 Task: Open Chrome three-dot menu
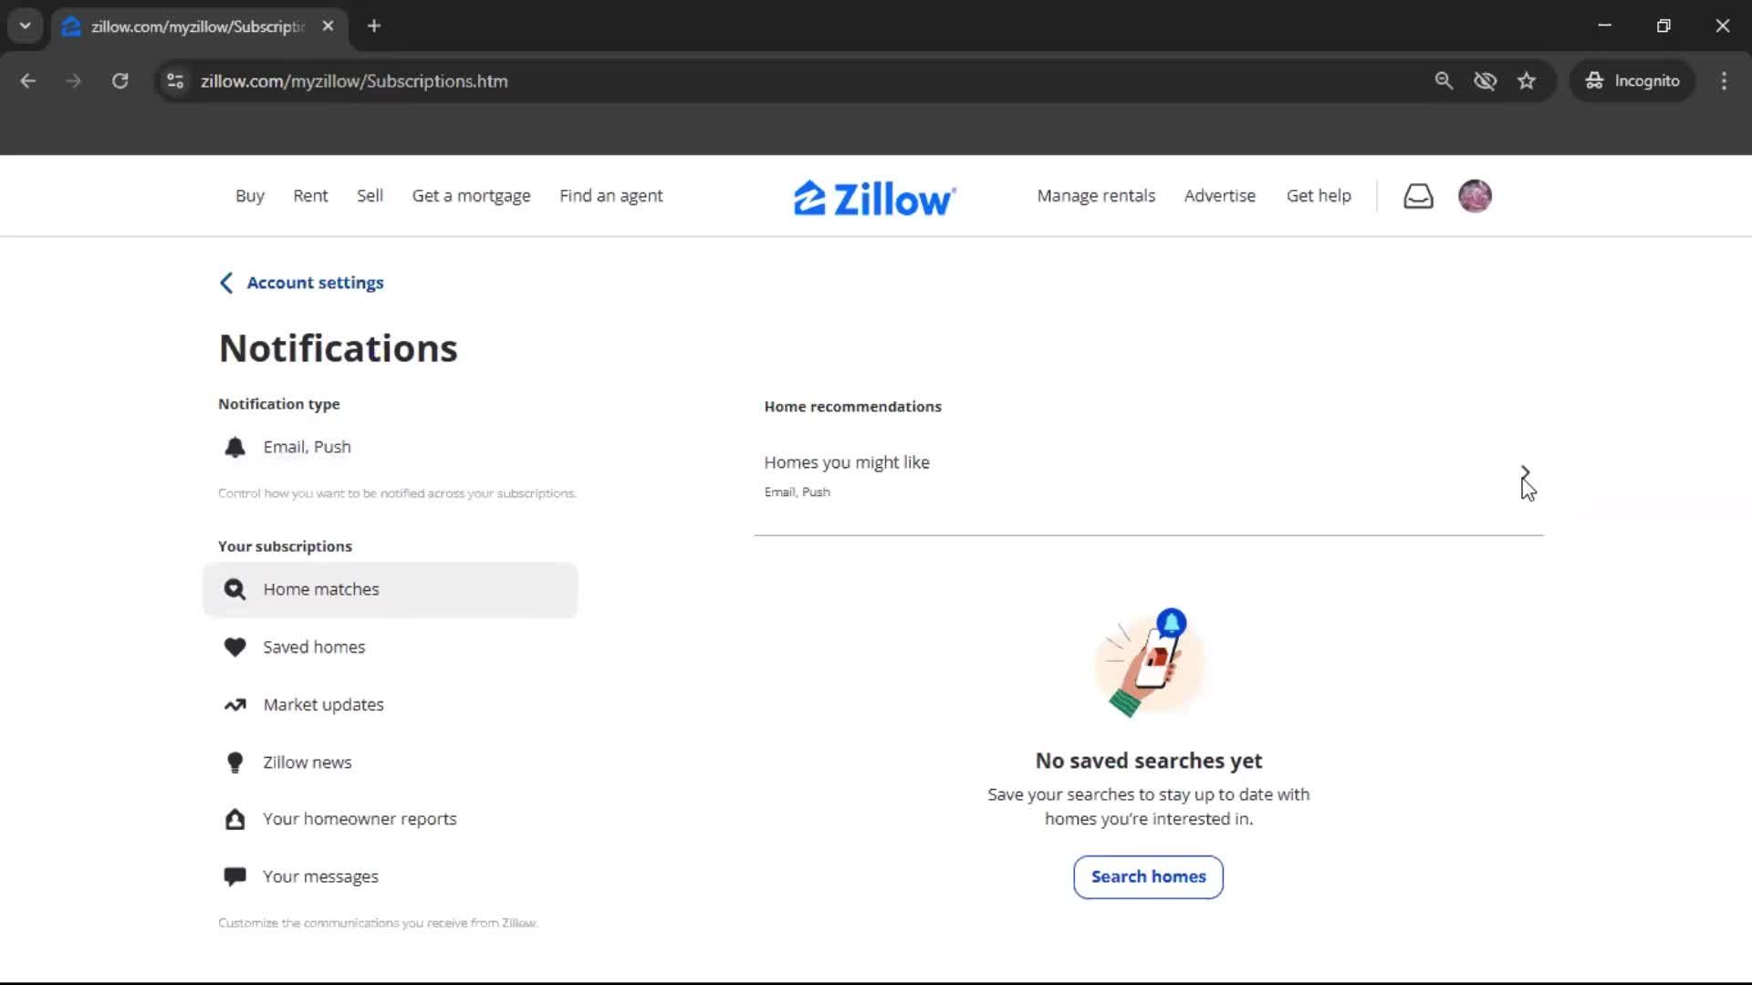[x=1724, y=81]
